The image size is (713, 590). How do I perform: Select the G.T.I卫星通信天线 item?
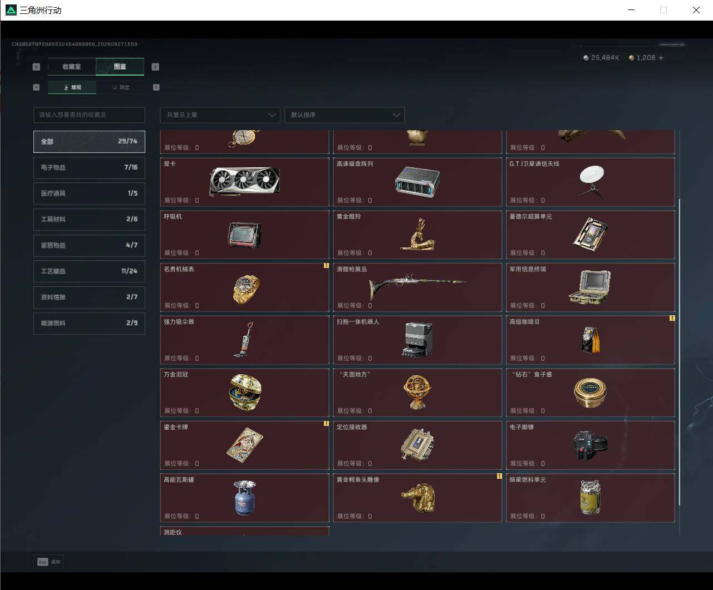point(591,182)
